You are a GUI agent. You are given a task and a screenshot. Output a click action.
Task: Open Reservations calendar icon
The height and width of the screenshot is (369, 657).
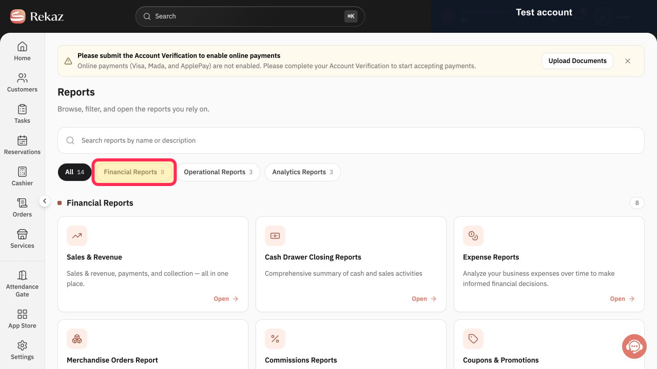(x=22, y=140)
